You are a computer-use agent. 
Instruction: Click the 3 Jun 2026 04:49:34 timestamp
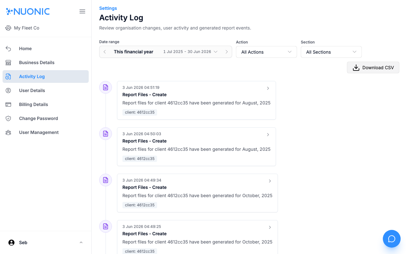coord(142,180)
